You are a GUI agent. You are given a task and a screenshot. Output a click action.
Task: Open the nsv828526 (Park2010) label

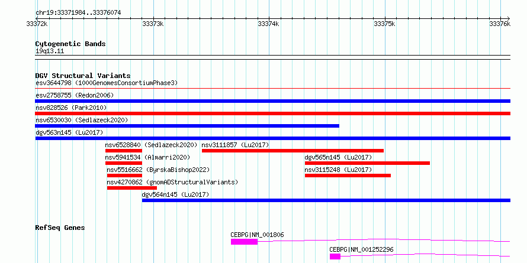[71, 108]
